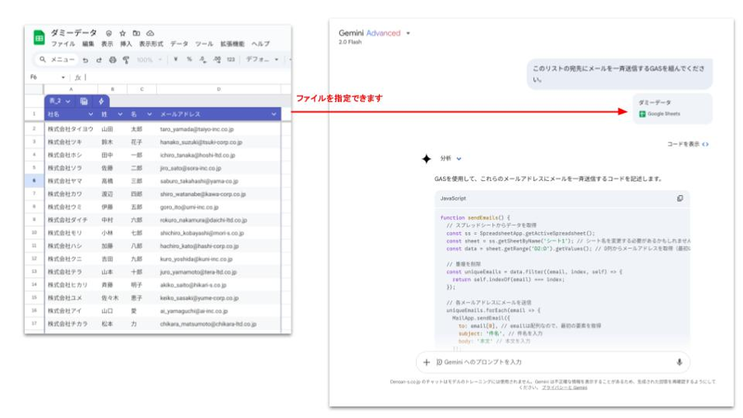Image resolution: width=743 pixels, height=418 pixels.
Task: Open the ファイル menu
Action: pos(63,44)
